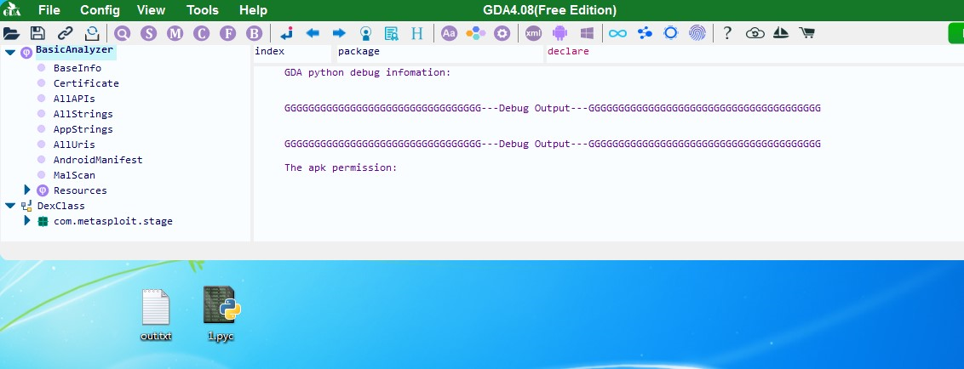The width and height of the screenshot is (964, 369).
Task: Click the GDA logo icon
Action: tap(12, 10)
